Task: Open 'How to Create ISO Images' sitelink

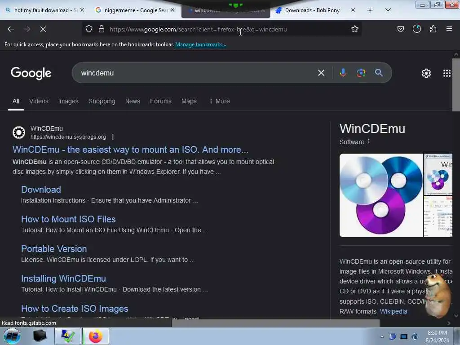Action: (x=75, y=309)
